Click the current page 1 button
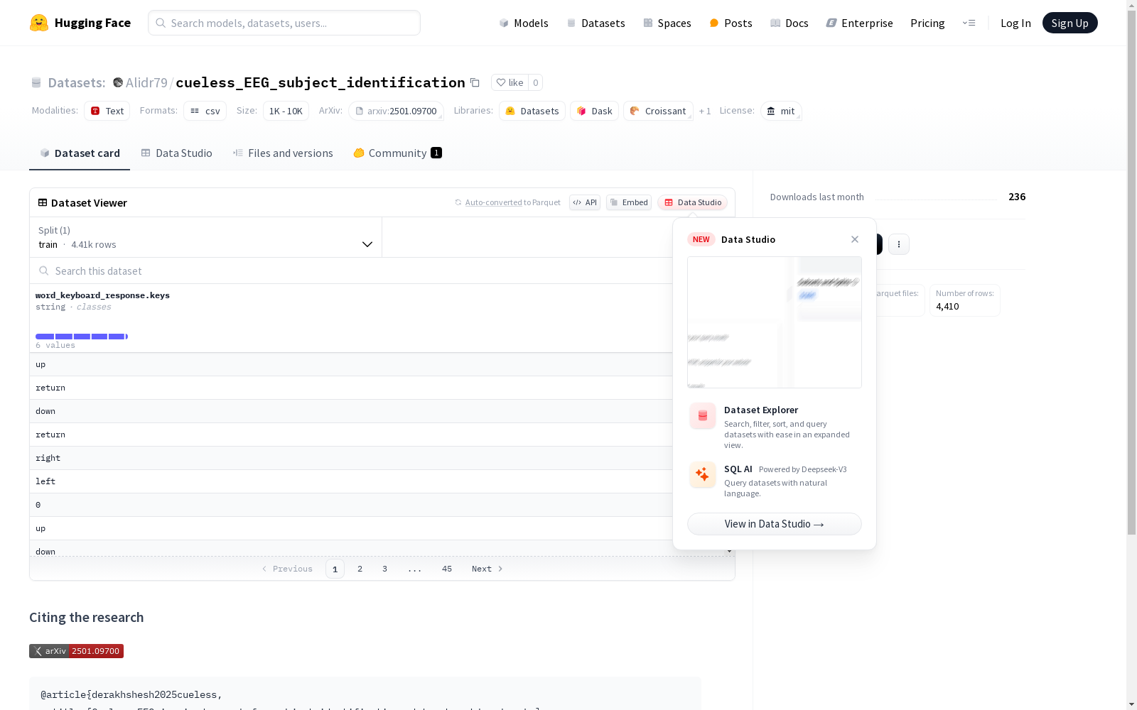 (x=335, y=569)
